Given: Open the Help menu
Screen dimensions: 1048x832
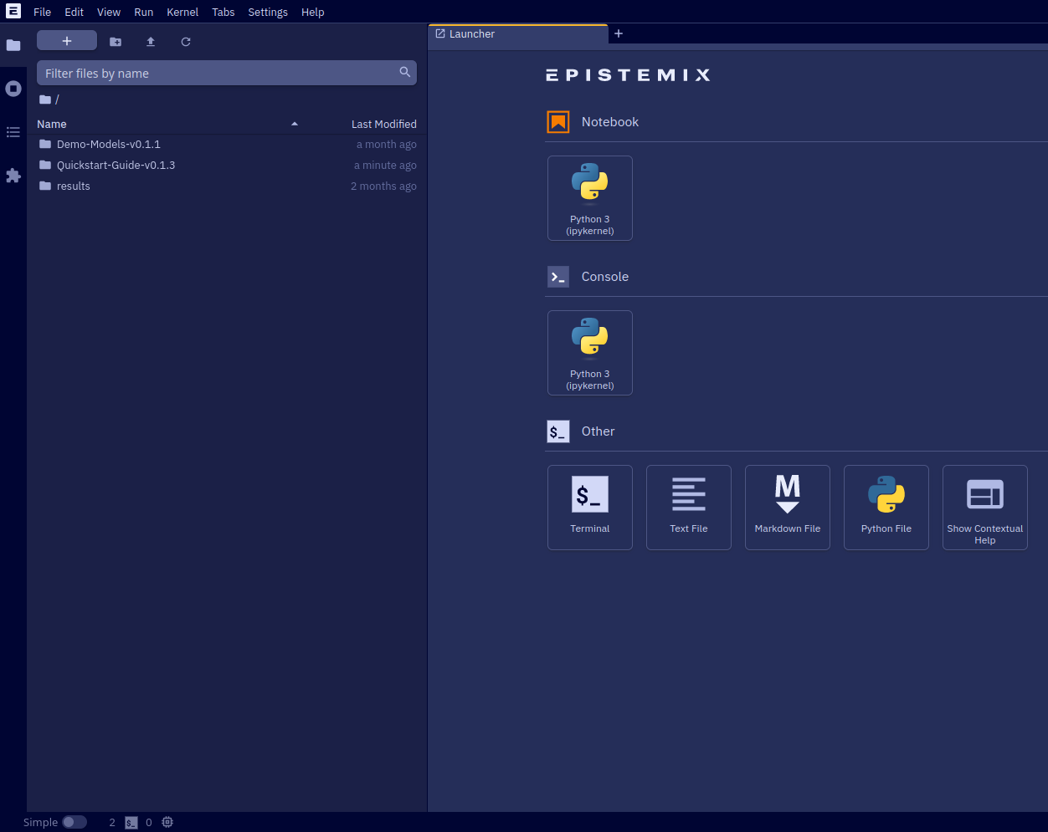Looking at the screenshot, I should [x=313, y=12].
